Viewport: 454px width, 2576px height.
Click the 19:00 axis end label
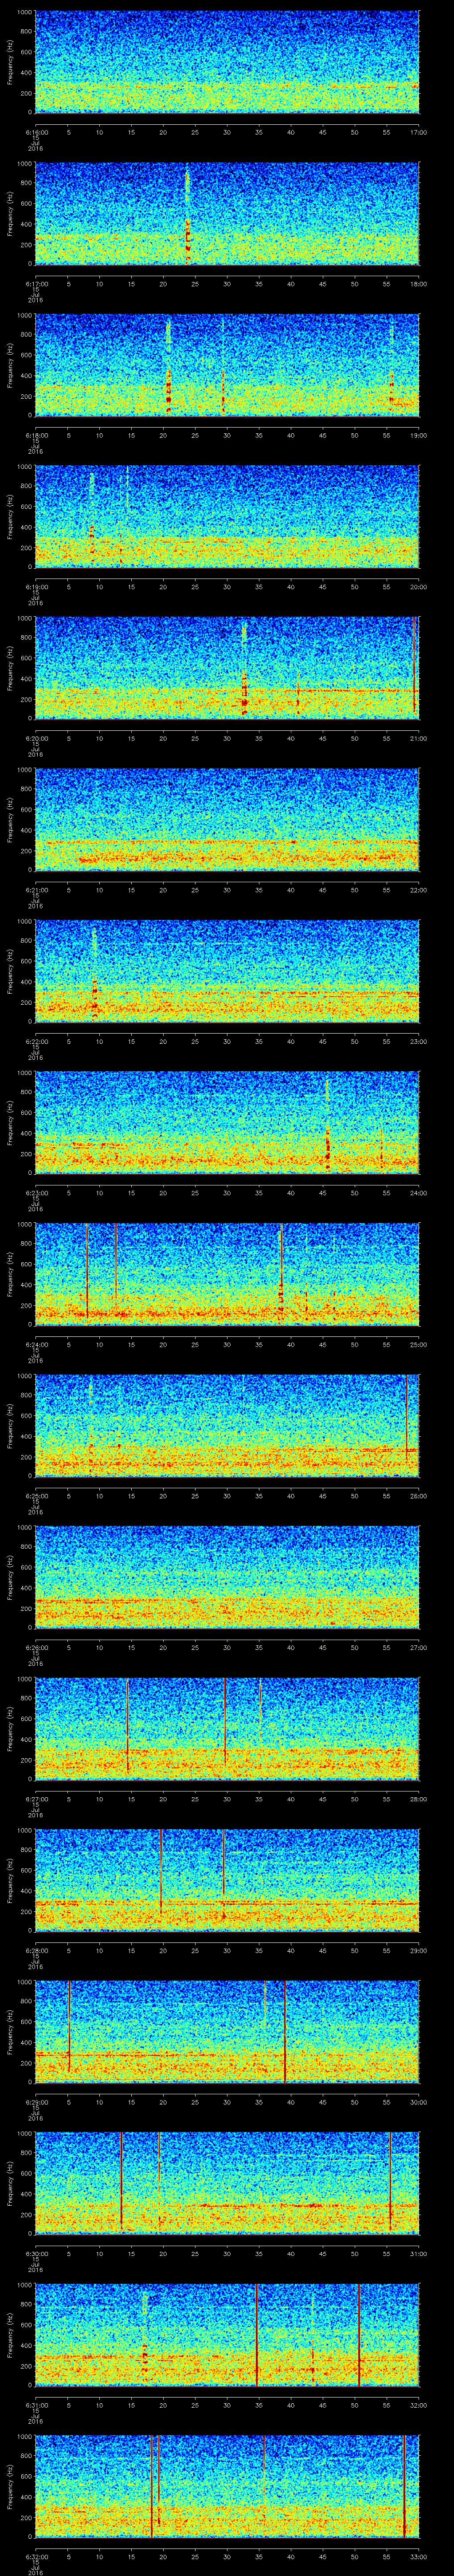418,435
